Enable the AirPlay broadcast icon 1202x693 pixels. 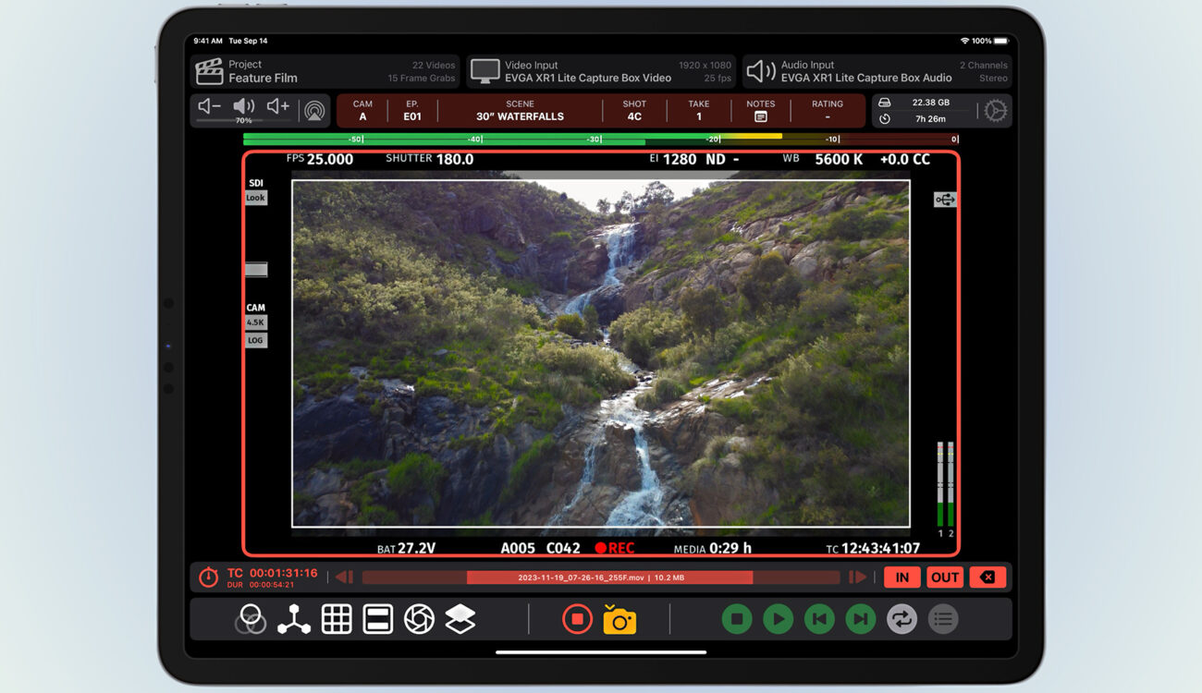click(x=313, y=109)
